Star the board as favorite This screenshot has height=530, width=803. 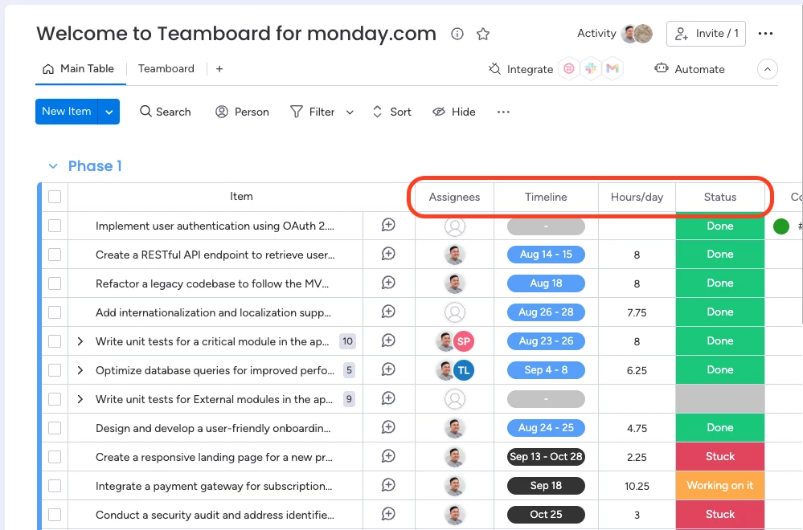[483, 34]
